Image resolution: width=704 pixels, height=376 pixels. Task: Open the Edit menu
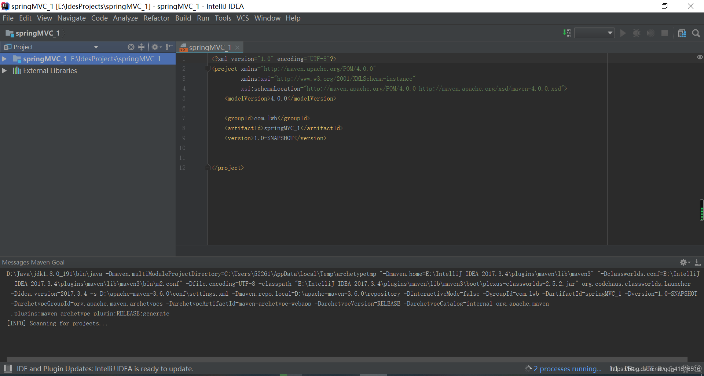pyautogui.click(x=25, y=18)
